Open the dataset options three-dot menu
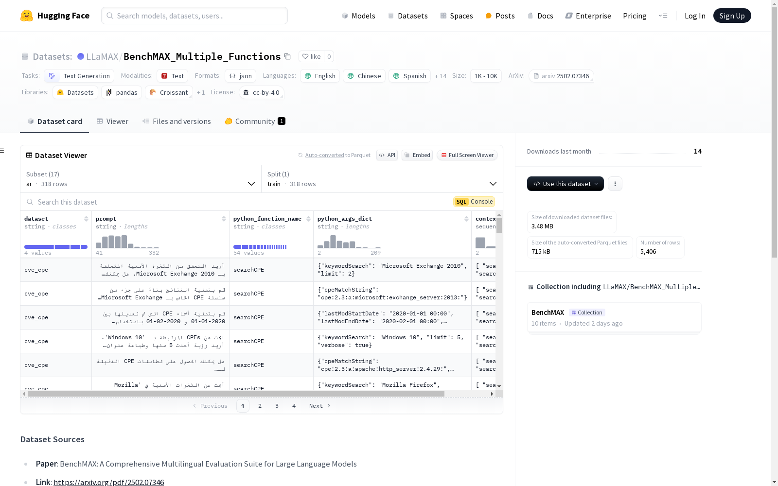Viewport: 778px width, 486px height. tap(615, 184)
